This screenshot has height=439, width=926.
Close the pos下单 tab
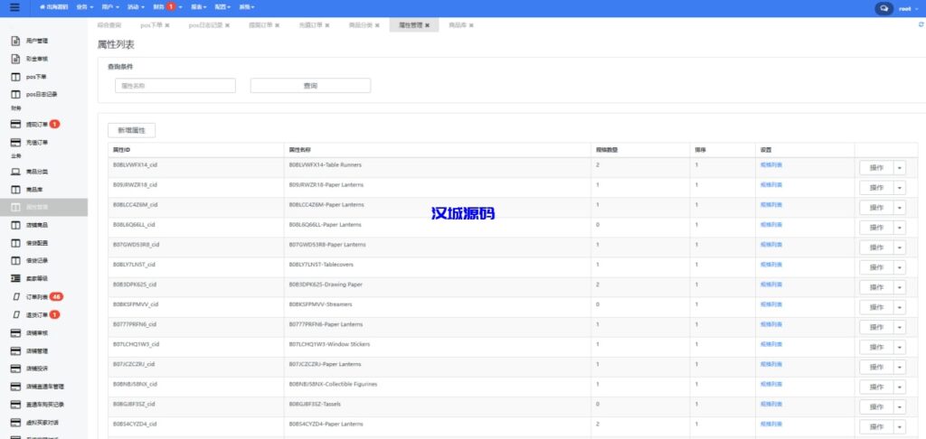click(x=167, y=25)
